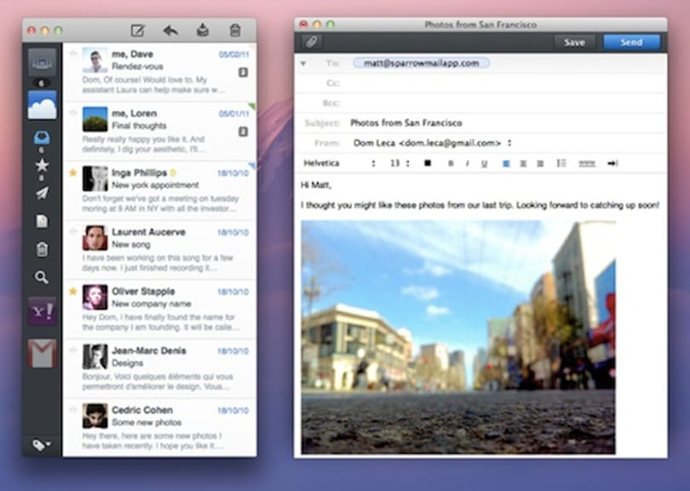Open the font size 13 dropdown
Screen dimensions: 690x491
[x=400, y=163]
